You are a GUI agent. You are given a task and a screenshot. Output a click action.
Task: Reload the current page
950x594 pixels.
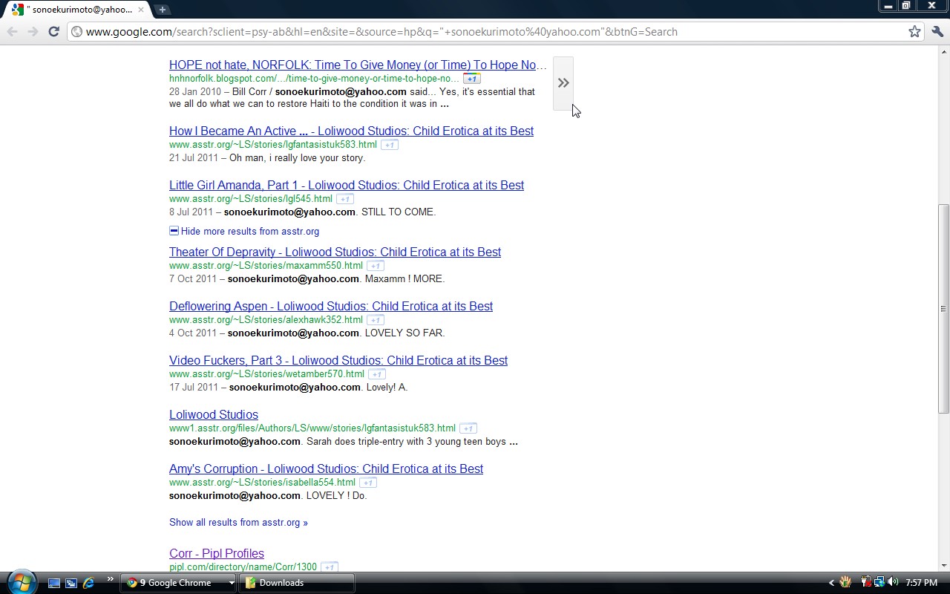[x=53, y=31]
